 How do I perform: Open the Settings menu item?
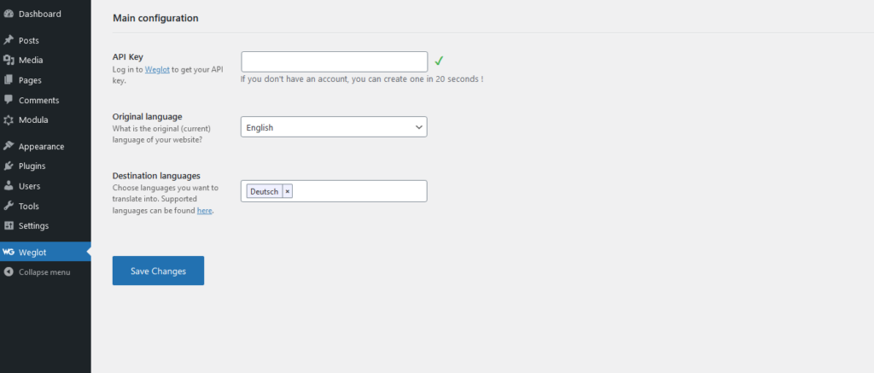(33, 226)
